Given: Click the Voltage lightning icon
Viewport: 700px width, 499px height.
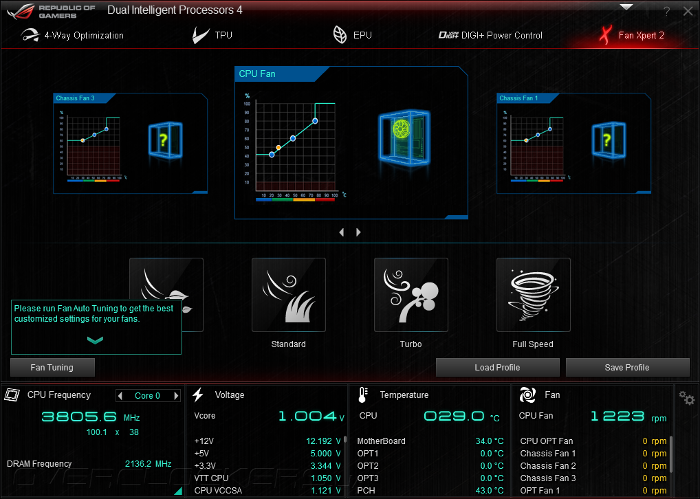Looking at the screenshot, I should click(x=198, y=395).
